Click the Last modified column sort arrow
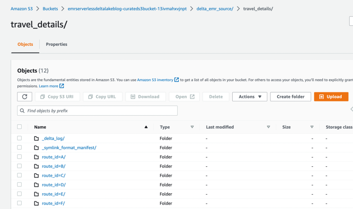 [x=268, y=127]
